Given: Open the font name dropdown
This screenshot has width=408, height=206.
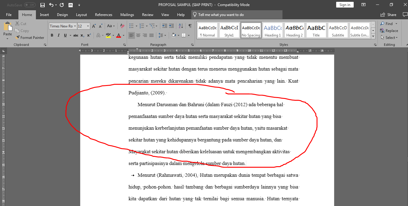Looking at the screenshot, I should [75, 26].
